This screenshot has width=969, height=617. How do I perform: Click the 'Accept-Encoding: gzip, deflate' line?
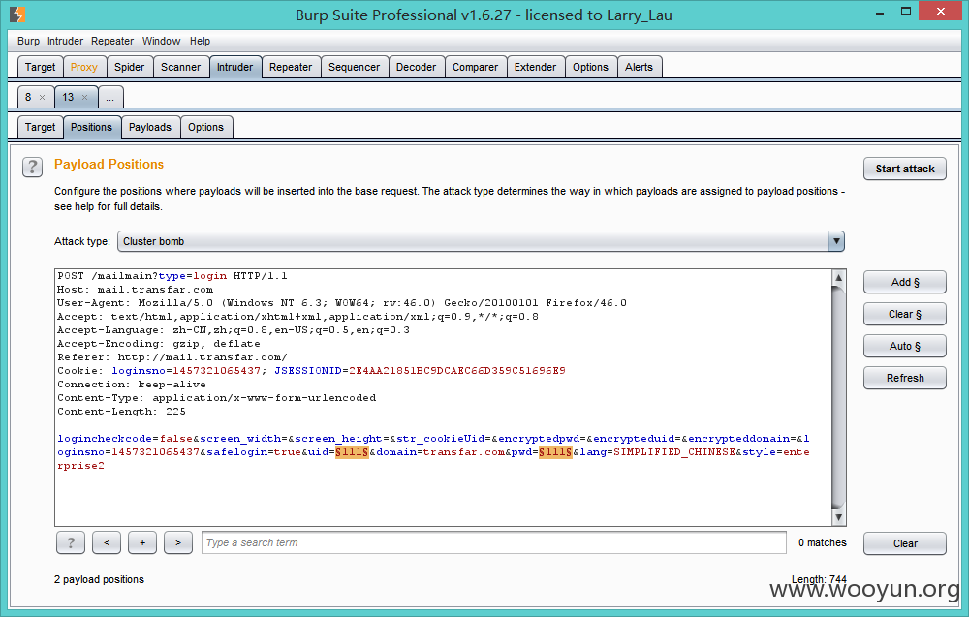click(159, 344)
